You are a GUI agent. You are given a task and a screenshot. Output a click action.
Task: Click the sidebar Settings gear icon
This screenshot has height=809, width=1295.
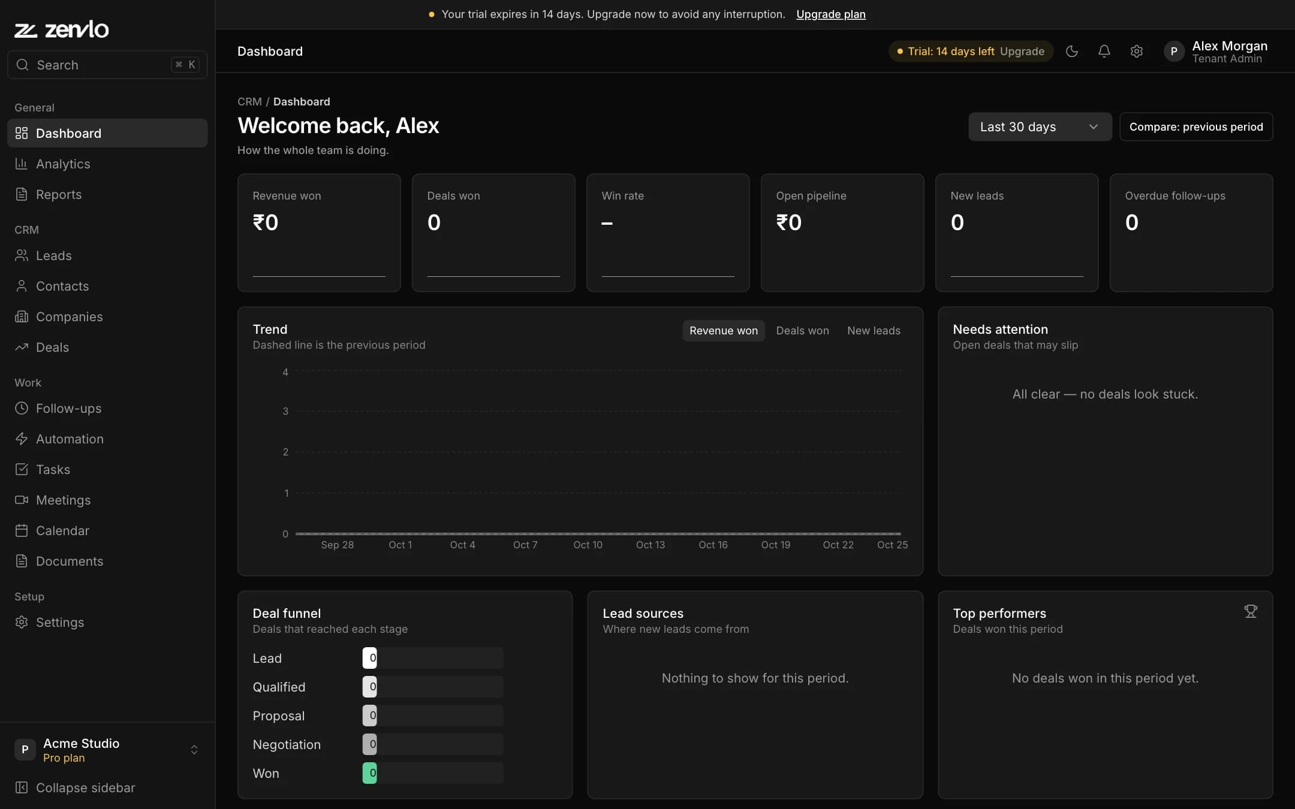pos(22,622)
